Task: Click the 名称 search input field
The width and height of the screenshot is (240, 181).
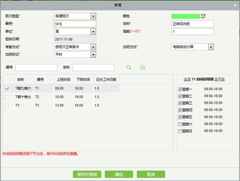Action: tap(93, 68)
